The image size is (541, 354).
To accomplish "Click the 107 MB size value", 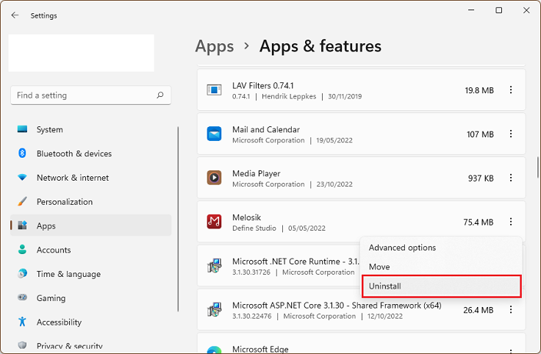I will click(480, 134).
